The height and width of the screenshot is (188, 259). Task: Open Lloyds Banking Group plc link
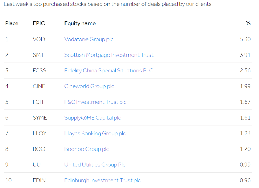pyautogui.click(x=95, y=133)
